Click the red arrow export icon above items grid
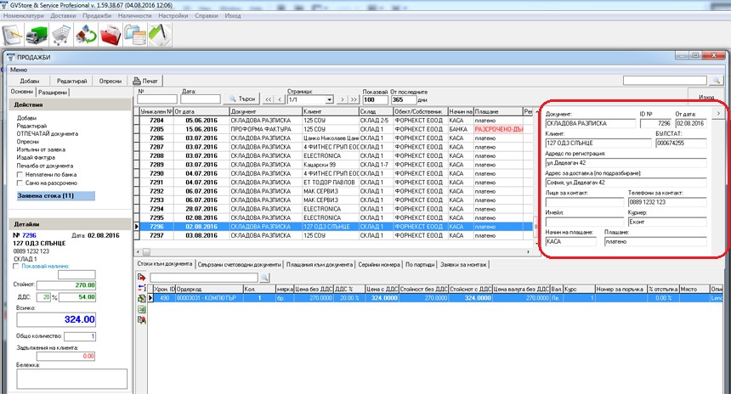The width and height of the screenshot is (731, 394). [x=142, y=277]
